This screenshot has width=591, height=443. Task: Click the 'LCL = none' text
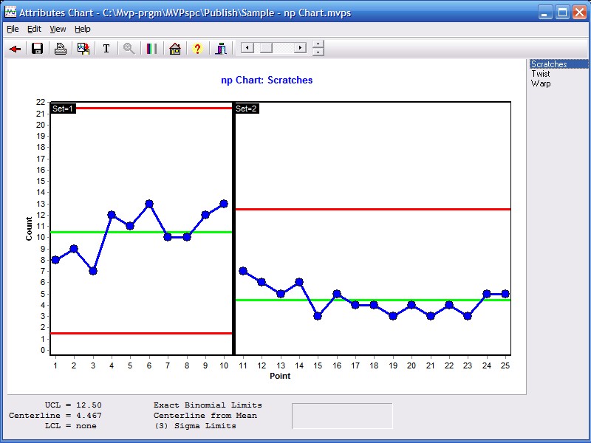pos(70,426)
